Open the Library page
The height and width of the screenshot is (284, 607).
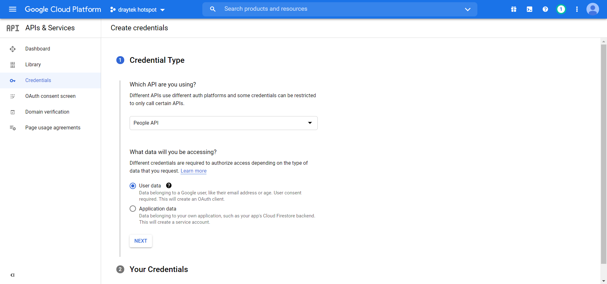51,65
